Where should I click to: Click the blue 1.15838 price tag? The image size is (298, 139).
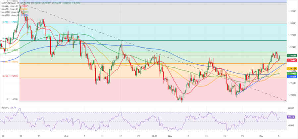click(292, 77)
